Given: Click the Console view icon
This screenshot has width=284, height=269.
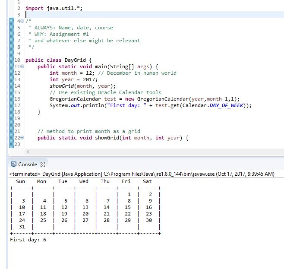Looking at the screenshot, I should coord(13,165).
